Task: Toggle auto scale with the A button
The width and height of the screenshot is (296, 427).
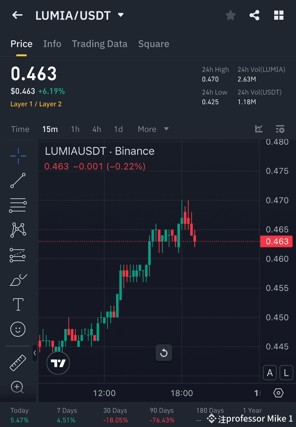Action: (270, 373)
